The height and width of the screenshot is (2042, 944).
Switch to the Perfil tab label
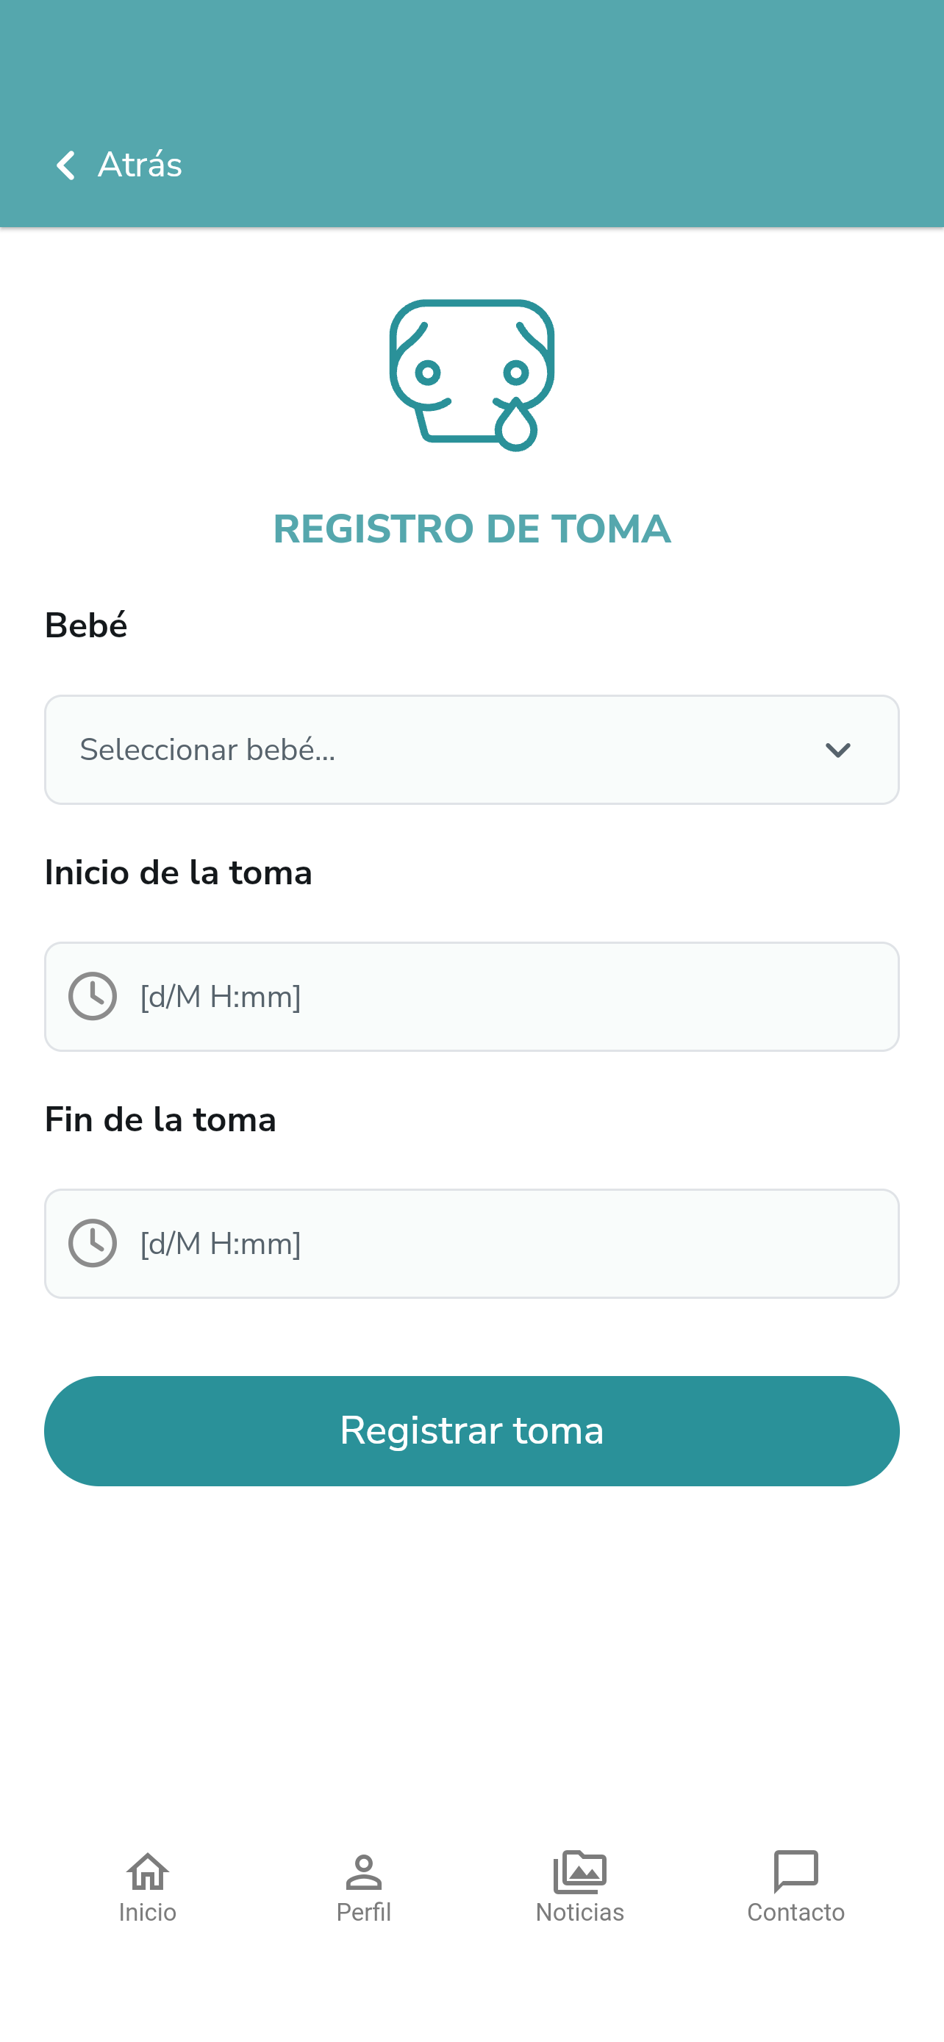[x=364, y=1912]
